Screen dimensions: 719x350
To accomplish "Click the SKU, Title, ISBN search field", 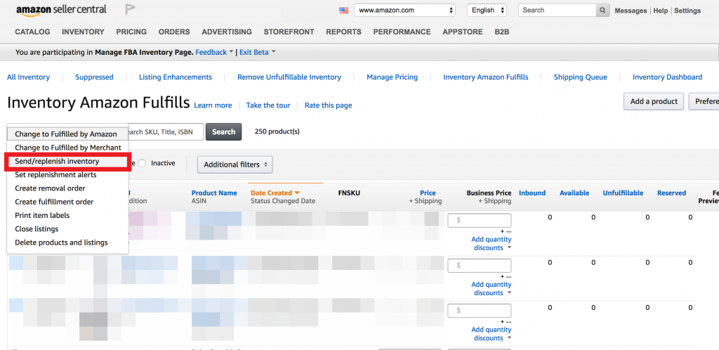I will (x=166, y=131).
